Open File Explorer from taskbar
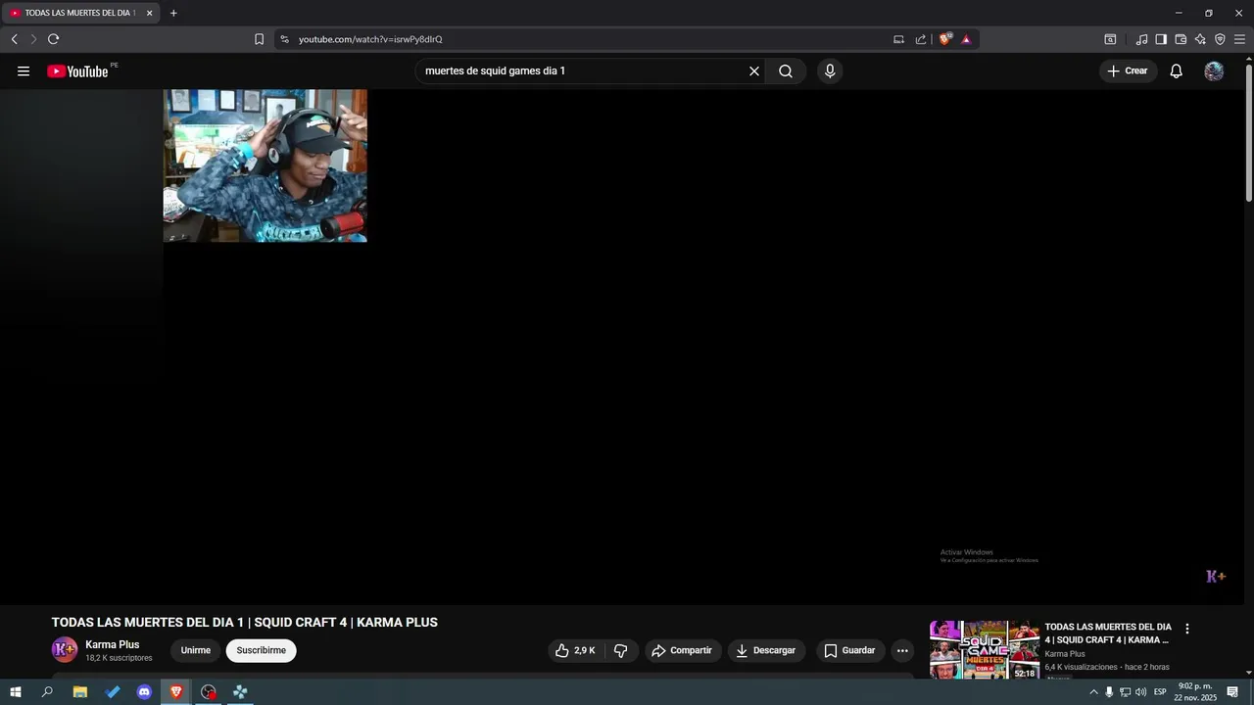 click(80, 692)
